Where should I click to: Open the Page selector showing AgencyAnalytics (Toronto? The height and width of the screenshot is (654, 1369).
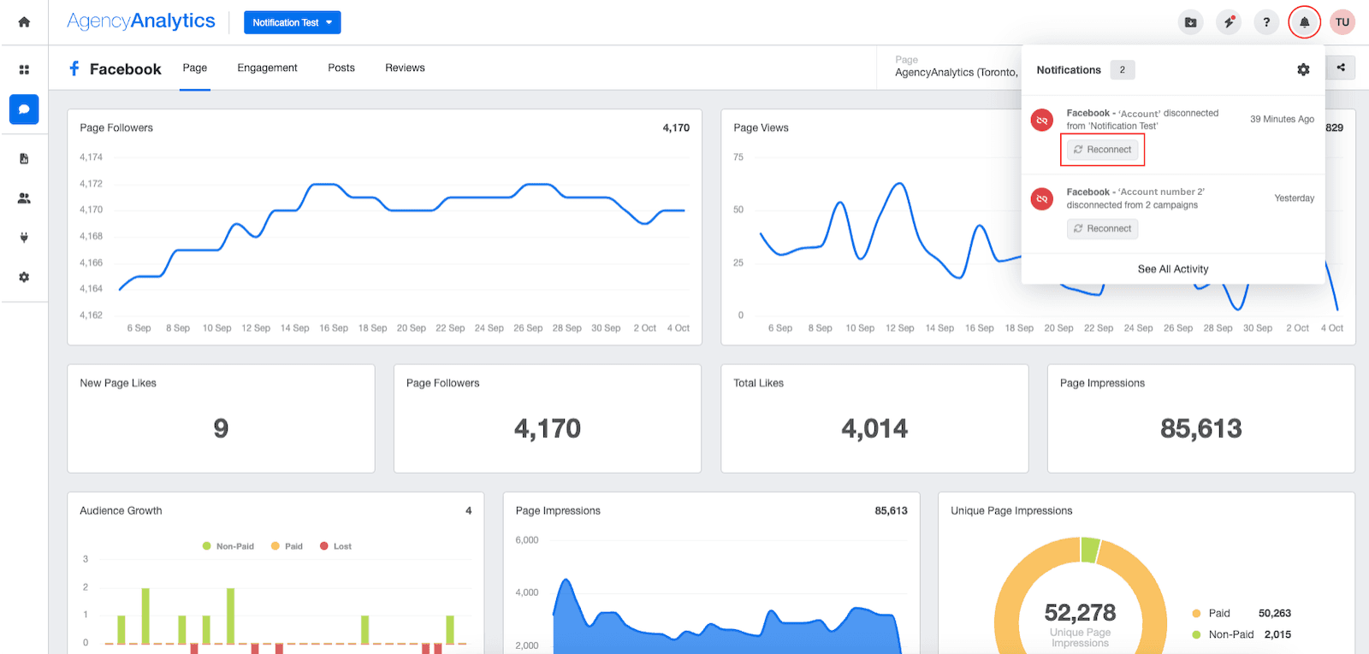955,68
